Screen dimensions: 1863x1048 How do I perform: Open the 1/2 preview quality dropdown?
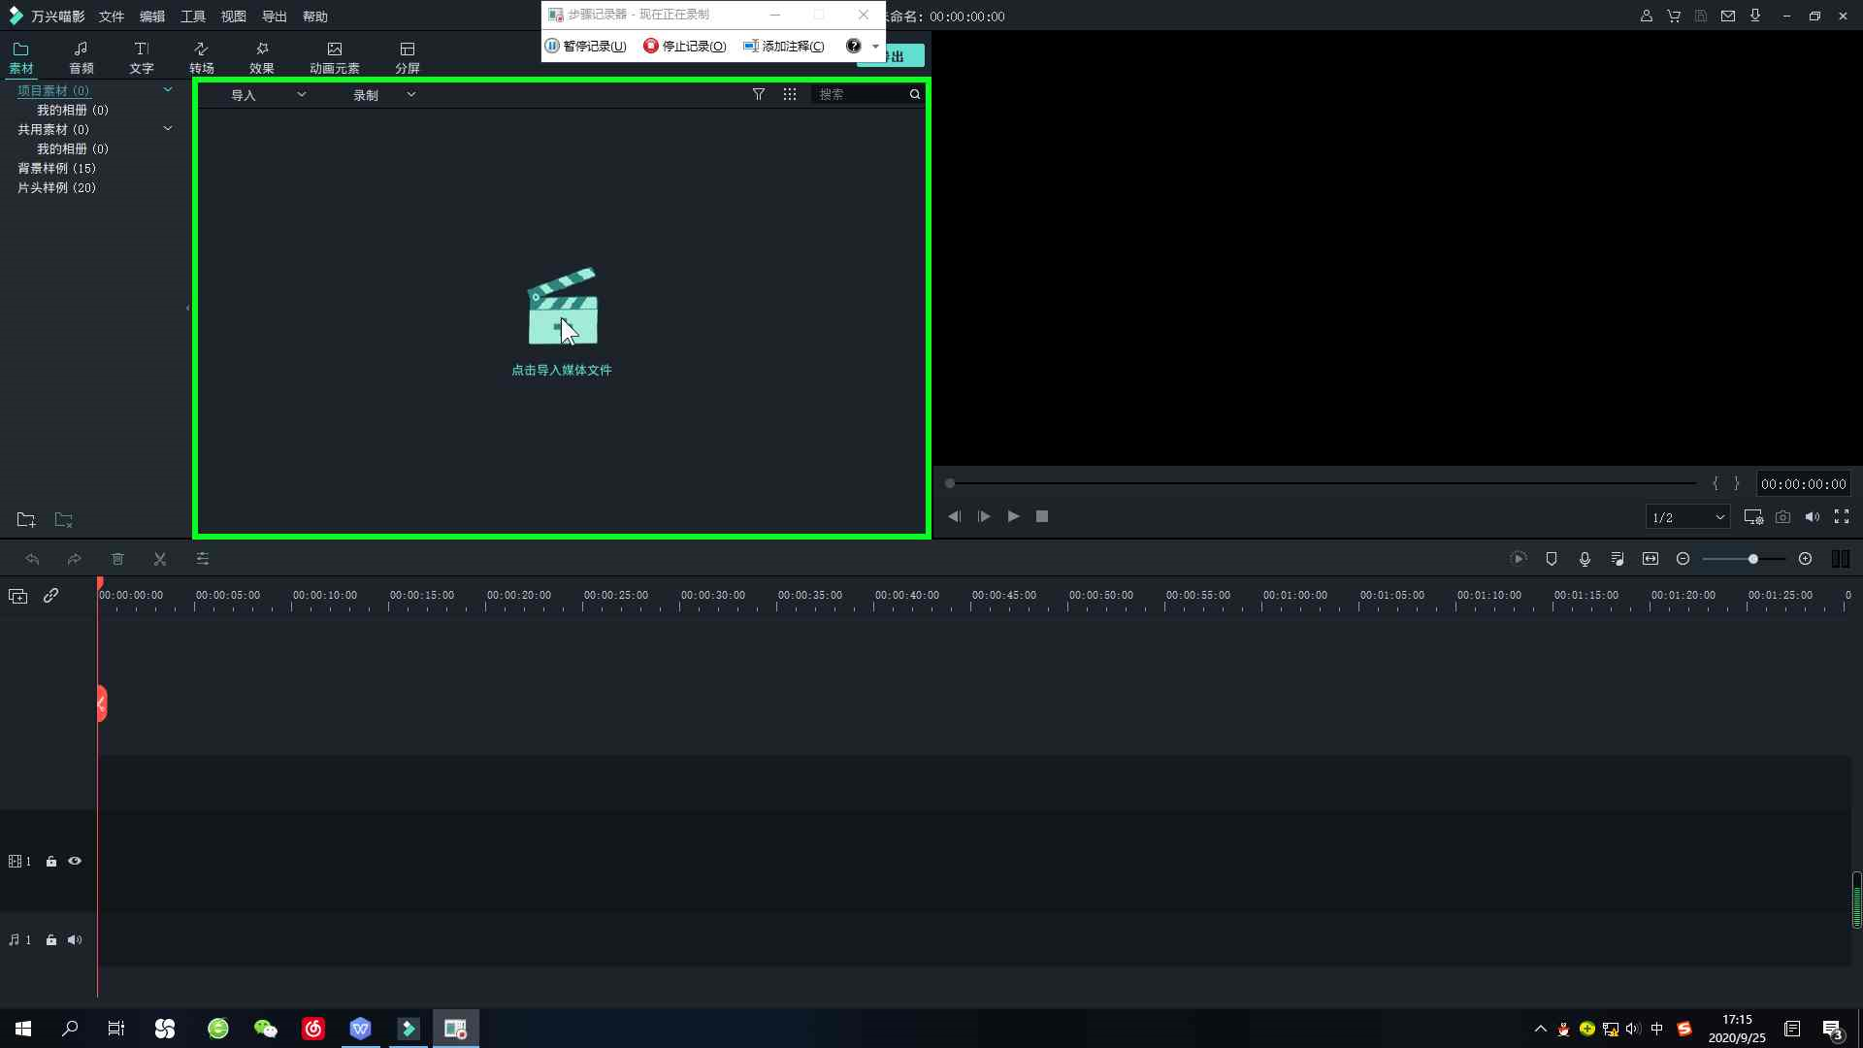point(1688,517)
